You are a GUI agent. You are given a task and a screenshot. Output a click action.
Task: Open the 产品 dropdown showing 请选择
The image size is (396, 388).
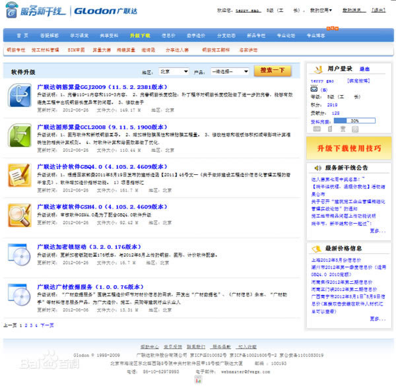[230, 72]
